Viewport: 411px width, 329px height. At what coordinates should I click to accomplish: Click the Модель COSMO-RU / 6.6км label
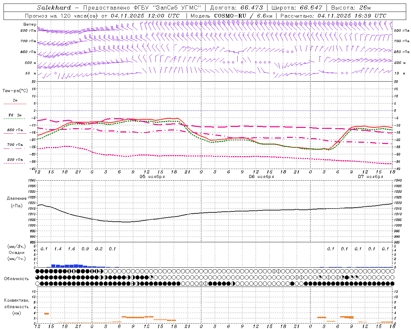231,16
